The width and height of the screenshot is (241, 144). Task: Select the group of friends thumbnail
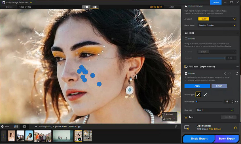coord(43,136)
